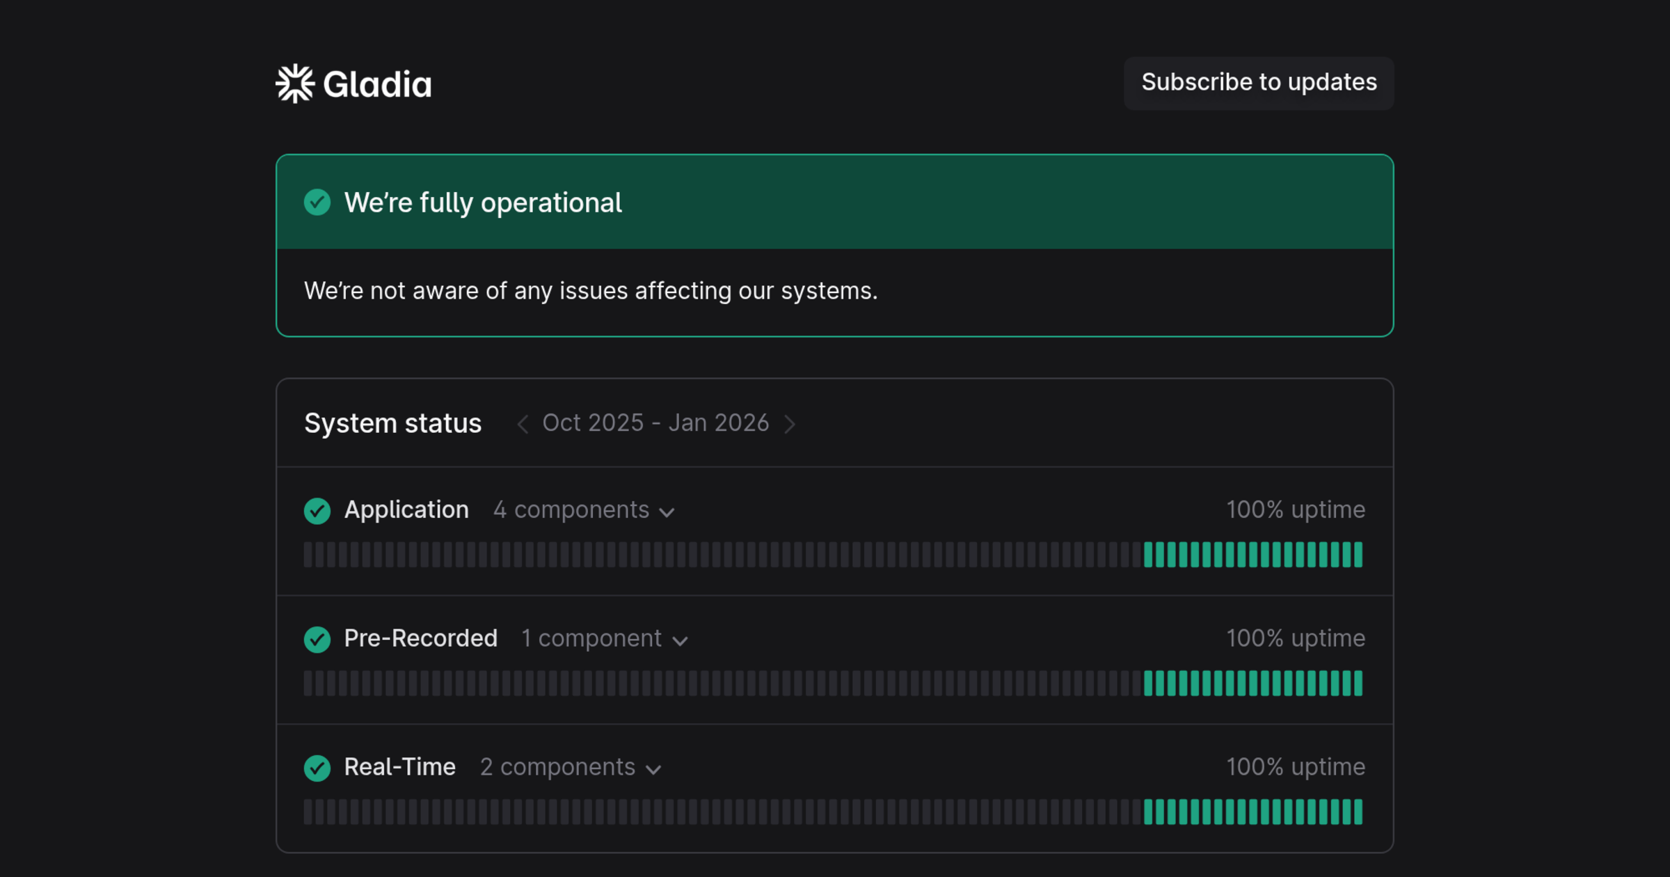Subscribe to updates button
Viewport: 1670px width, 877px height.
coord(1258,83)
